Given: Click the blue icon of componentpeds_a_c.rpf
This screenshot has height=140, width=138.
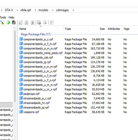Looking at the screenshot, I should (21, 39).
